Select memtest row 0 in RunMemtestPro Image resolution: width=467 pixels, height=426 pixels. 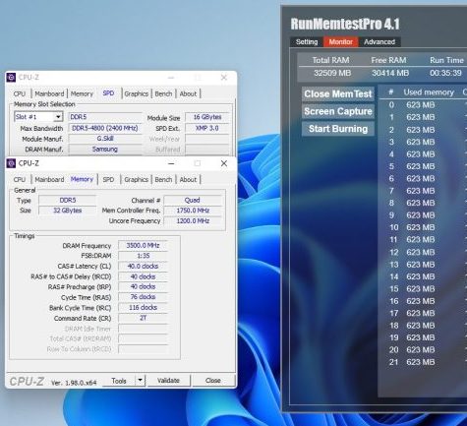pyautogui.click(x=423, y=105)
